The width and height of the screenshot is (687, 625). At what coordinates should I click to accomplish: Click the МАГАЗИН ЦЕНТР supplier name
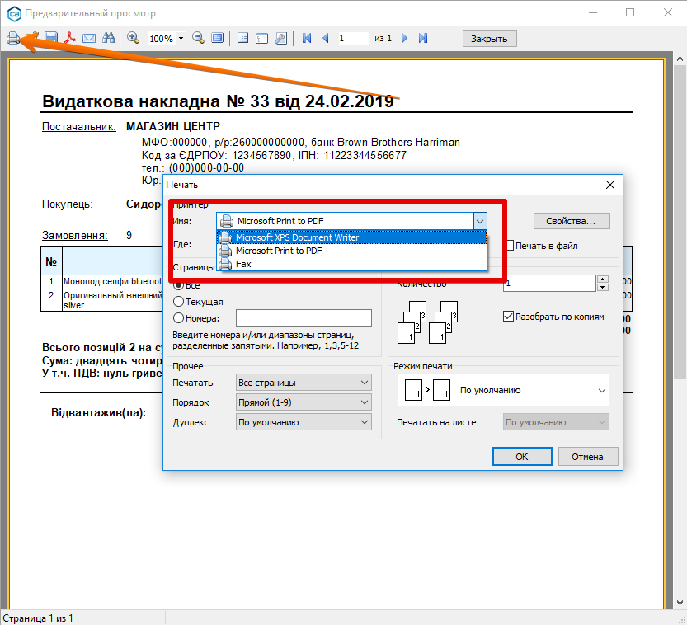pos(173,126)
